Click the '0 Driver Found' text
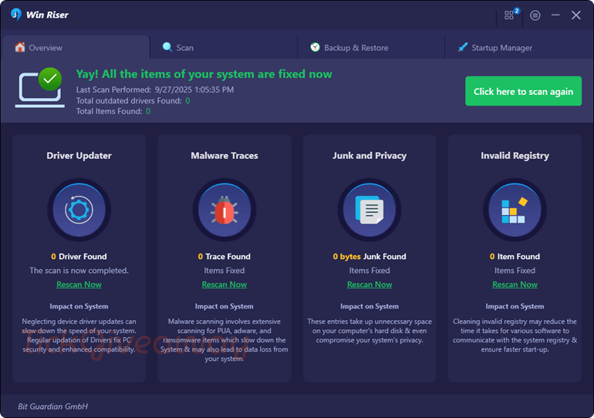Screen dimensions: 594x418 click(x=79, y=256)
